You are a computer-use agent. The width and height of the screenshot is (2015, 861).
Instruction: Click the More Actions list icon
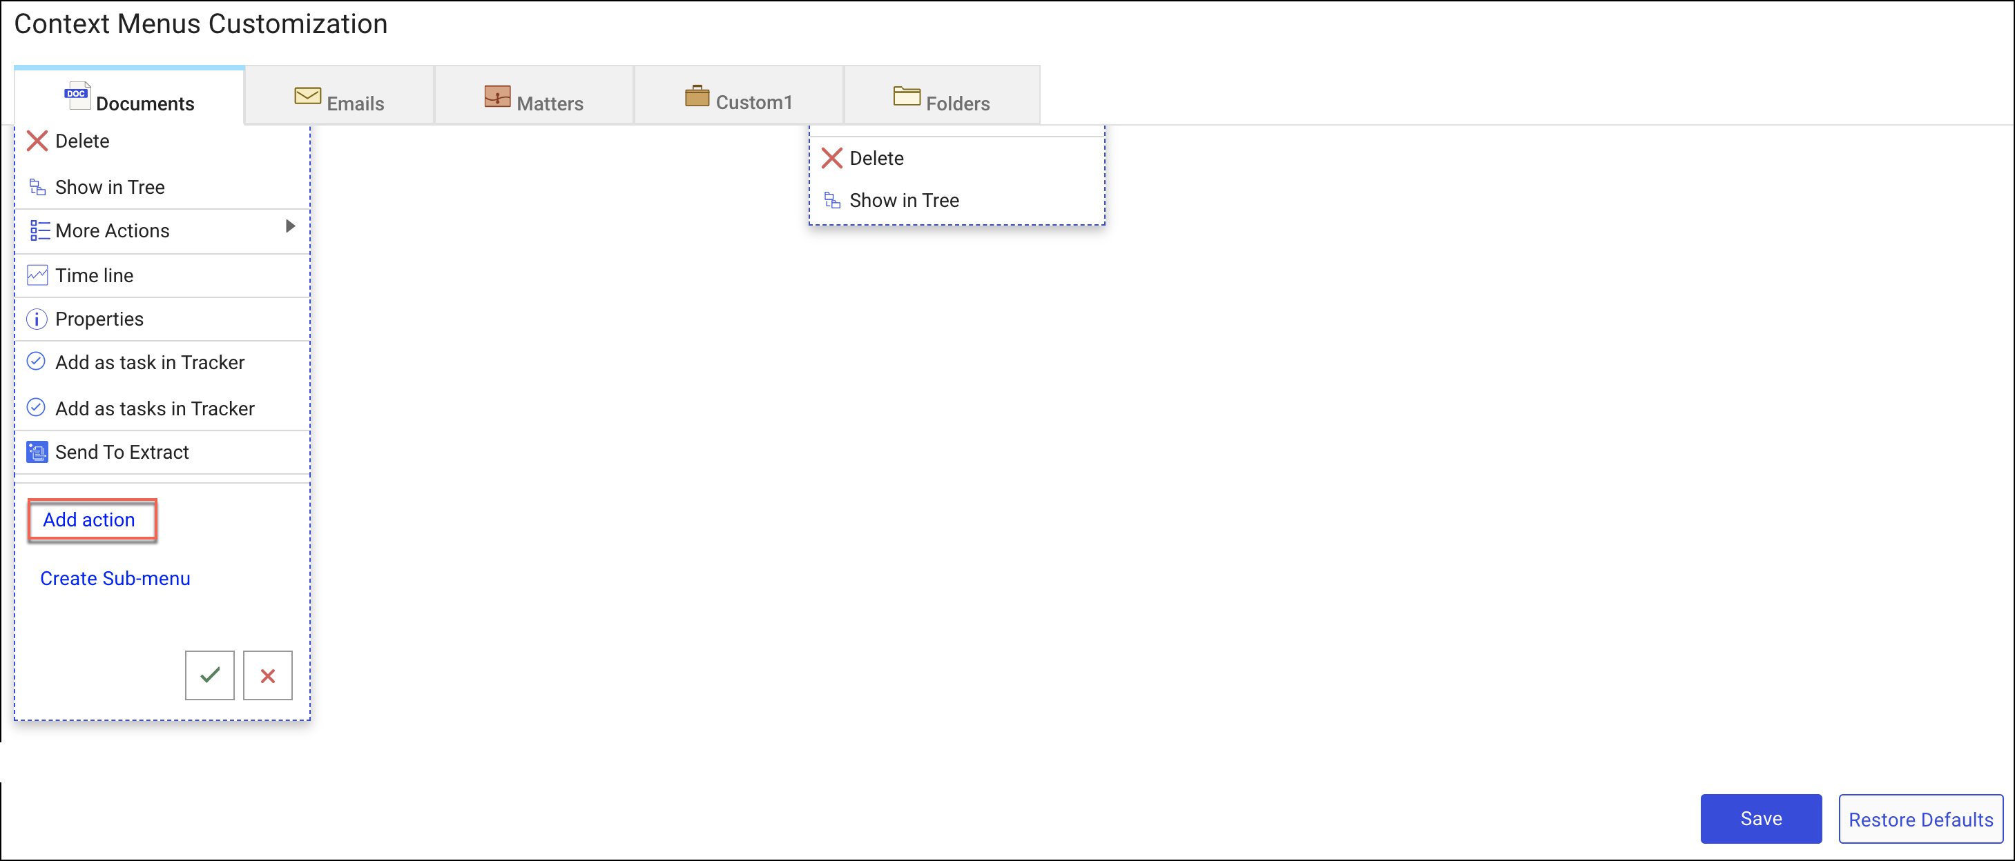37,230
